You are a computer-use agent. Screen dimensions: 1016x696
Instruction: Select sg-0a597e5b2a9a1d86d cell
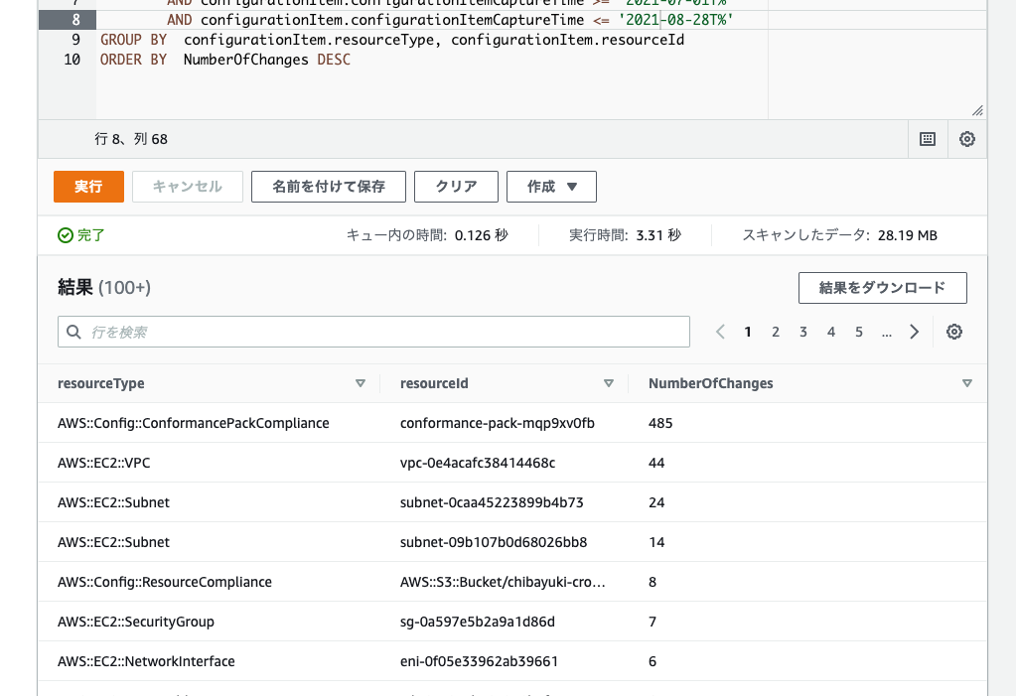coord(478,622)
